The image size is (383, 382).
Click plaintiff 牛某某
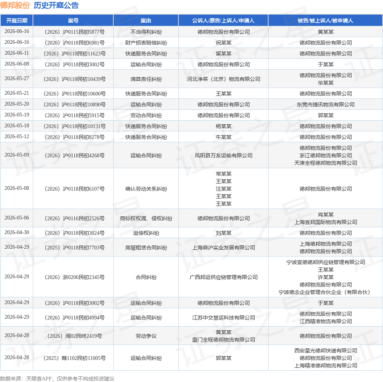(x=224, y=137)
